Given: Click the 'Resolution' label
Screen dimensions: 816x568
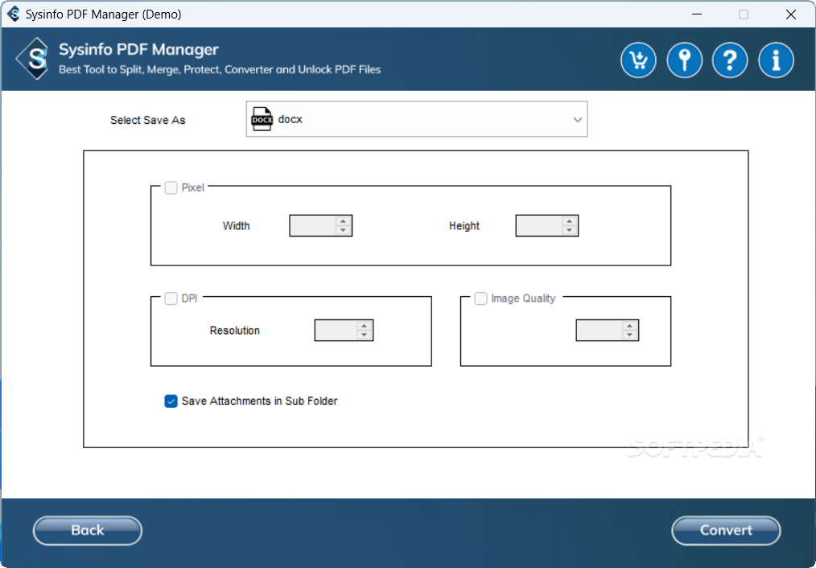Looking at the screenshot, I should pos(235,331).
